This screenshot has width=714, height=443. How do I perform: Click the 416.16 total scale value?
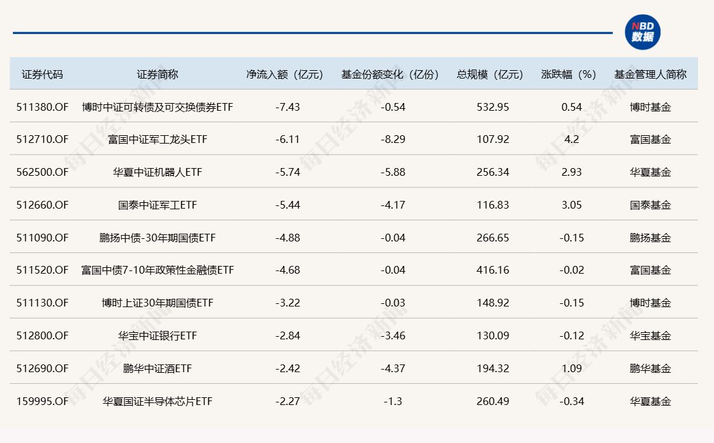tap(493, 270)
